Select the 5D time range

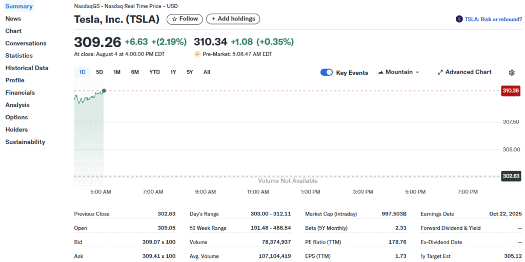99,72
